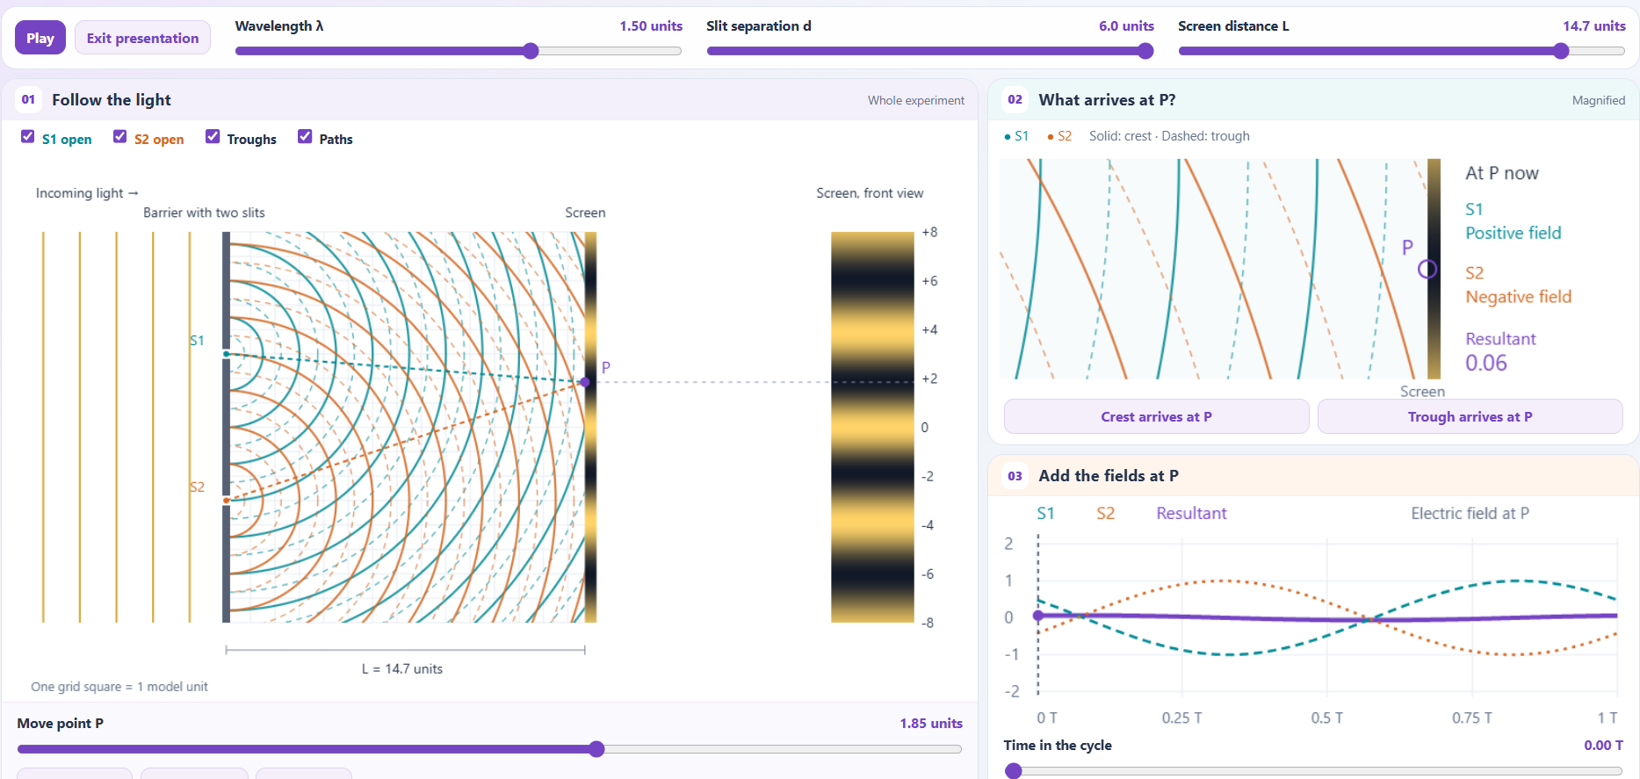Click the Resultant legend label in graph
The height and width of the screenshot is (779, 1640).
1191,514
